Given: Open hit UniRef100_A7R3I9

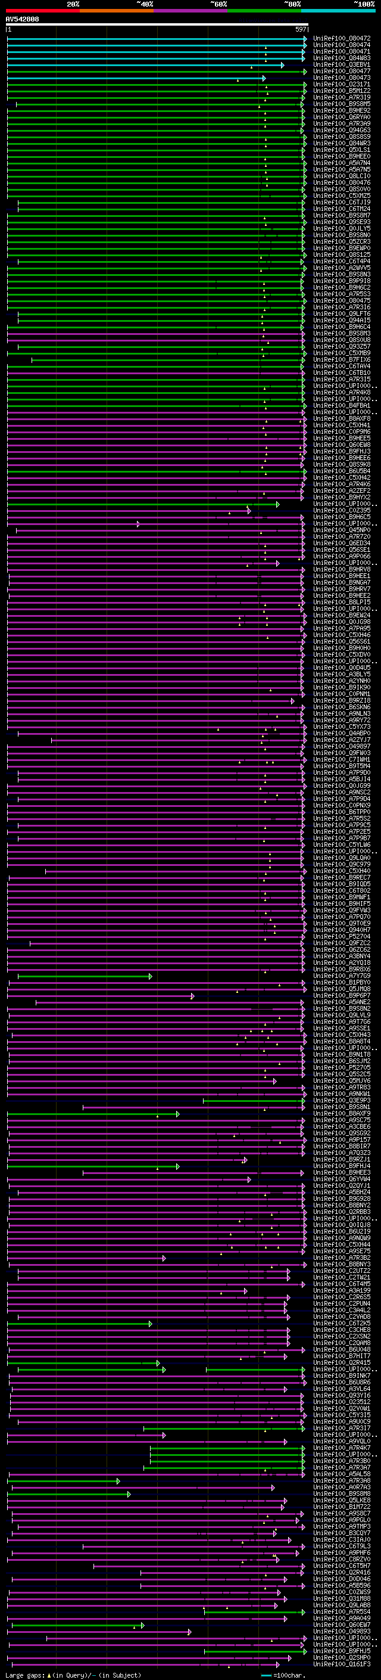Looking at the screenshot, I should [342, 97].
